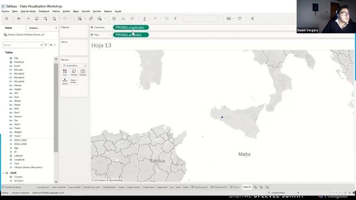Select the Latitude field in Tablas
356x200 pixels.
(x=18, y=156)
